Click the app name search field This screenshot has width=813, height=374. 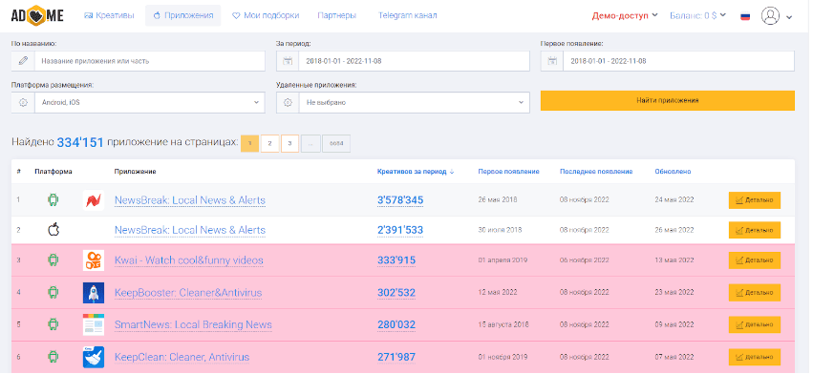149,61
